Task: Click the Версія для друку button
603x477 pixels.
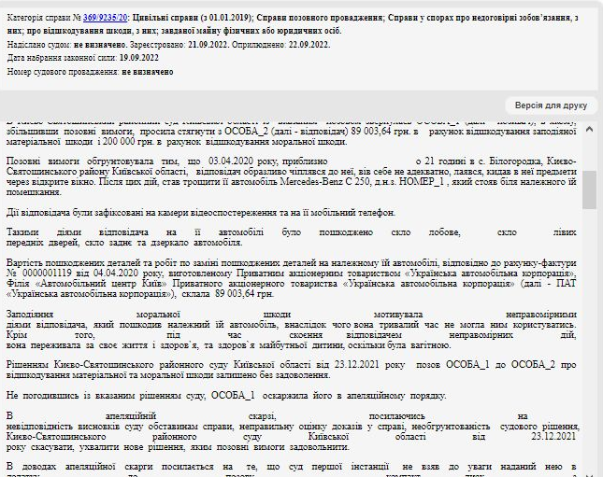Action: point(549,105)
